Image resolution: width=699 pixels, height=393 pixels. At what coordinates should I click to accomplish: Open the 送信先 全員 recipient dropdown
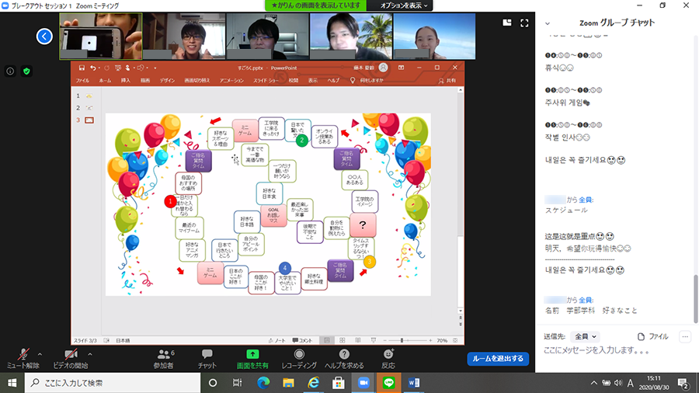(586, 336)
